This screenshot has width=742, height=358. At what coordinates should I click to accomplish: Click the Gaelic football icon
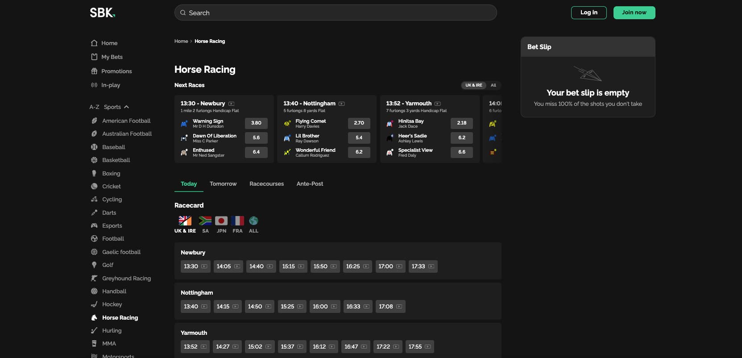(94, 252)
